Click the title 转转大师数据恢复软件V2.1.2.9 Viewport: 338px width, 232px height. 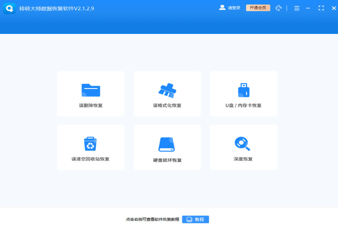point(57,8)
